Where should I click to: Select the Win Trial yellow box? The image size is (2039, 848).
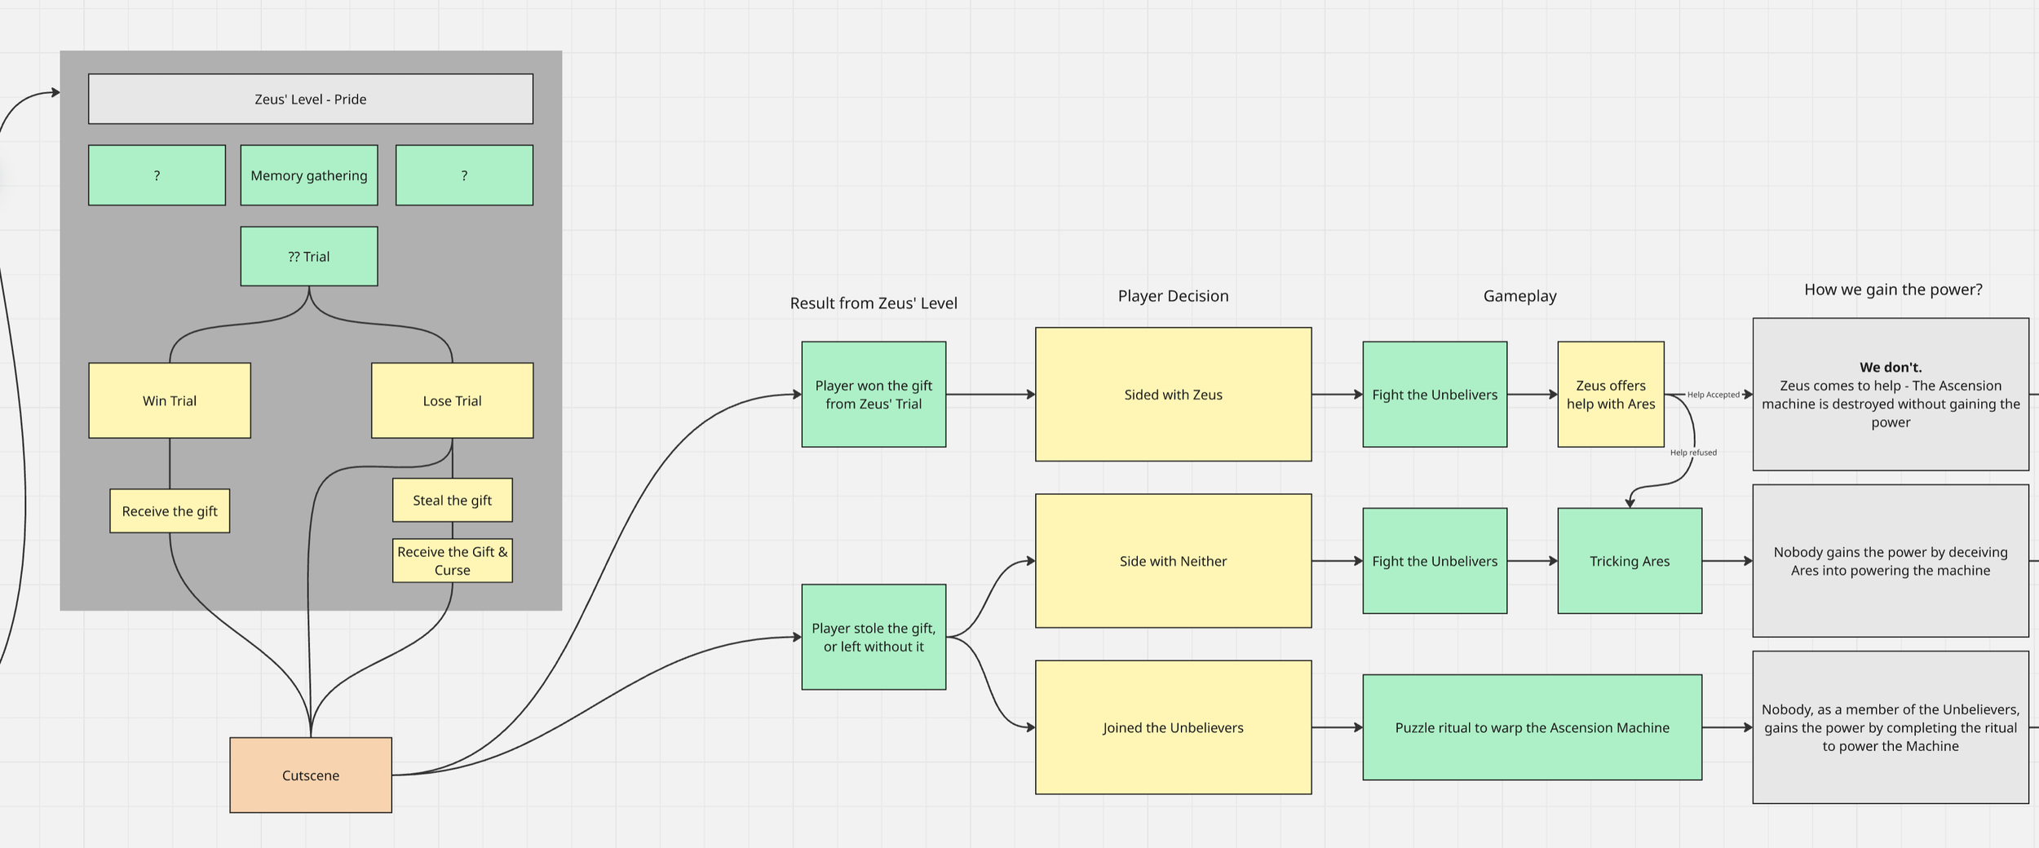click(169, 400)
